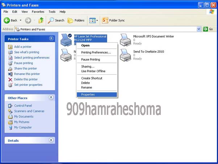Toggle the Folders pane button
Image resolution: width=218 pixels, height=164 pixels.
click(x=76, y=20)
